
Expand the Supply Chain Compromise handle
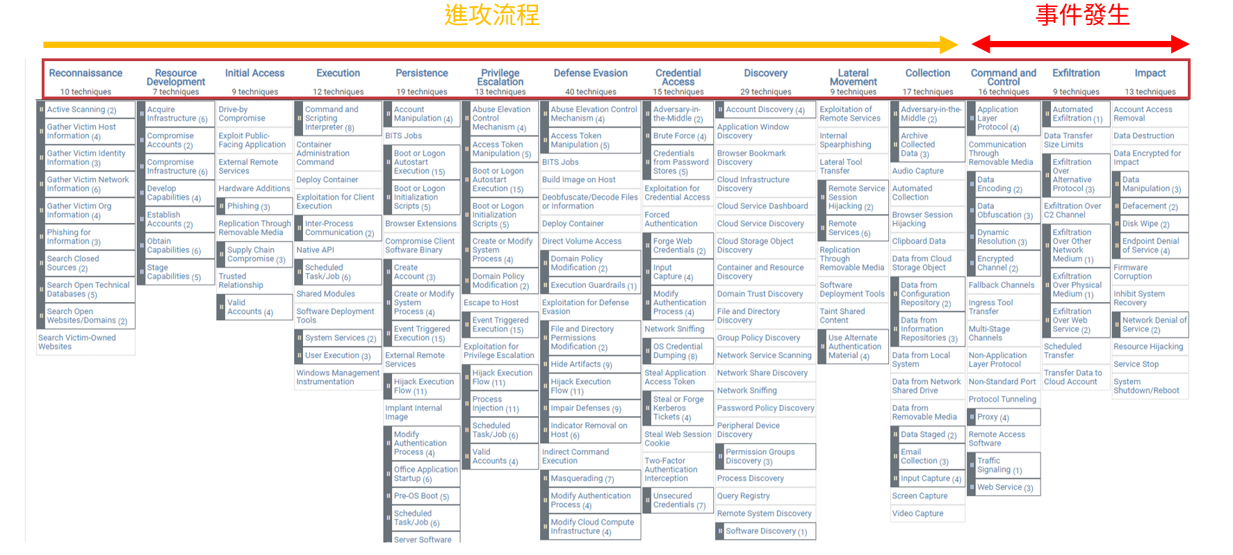(221, 255)
